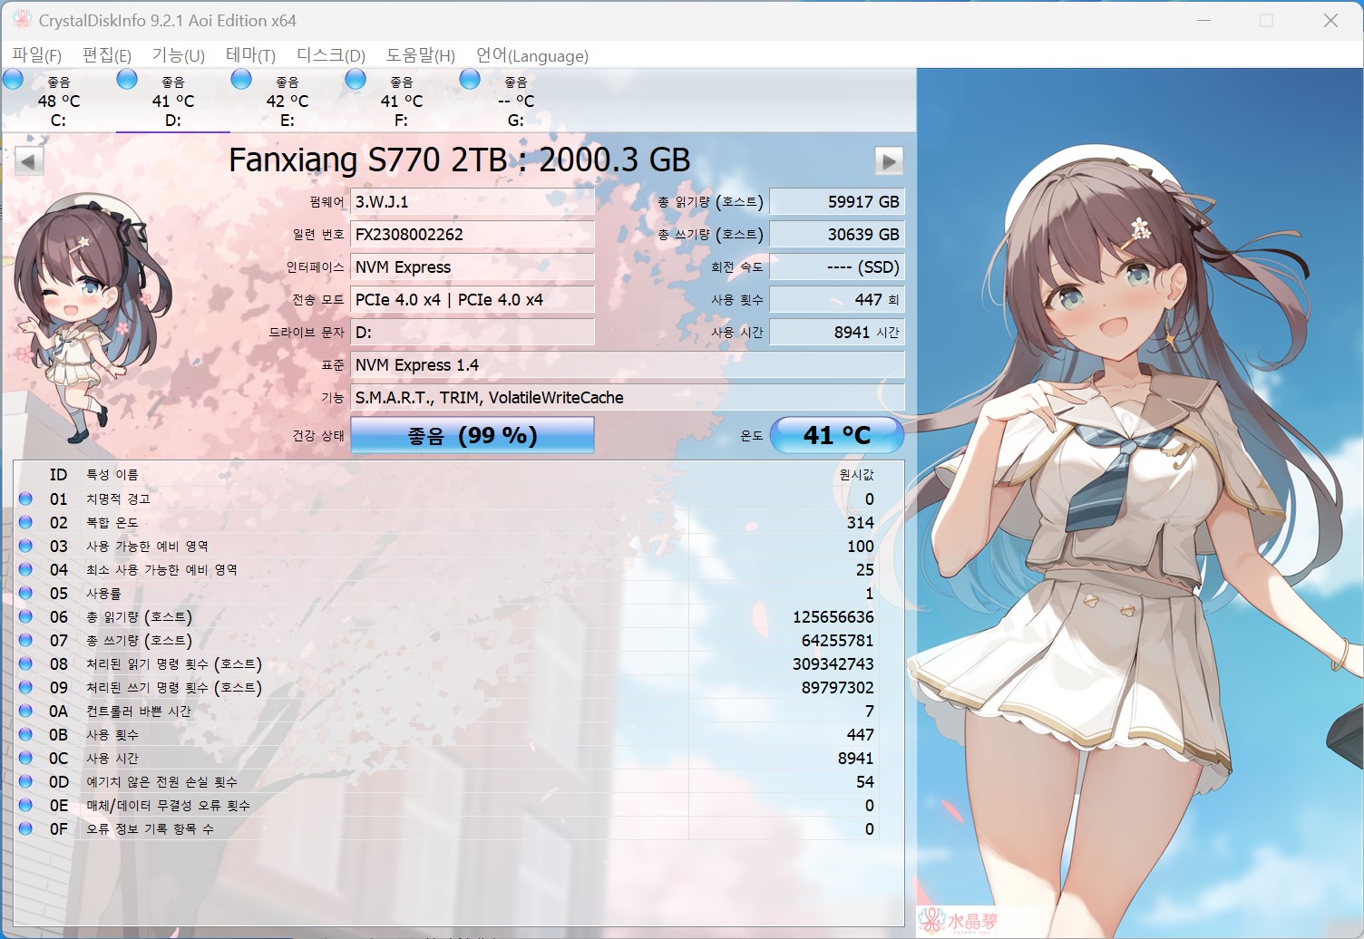Click status dot of attribute 0D
The image size is (1364, 939).
pos(25,781)
